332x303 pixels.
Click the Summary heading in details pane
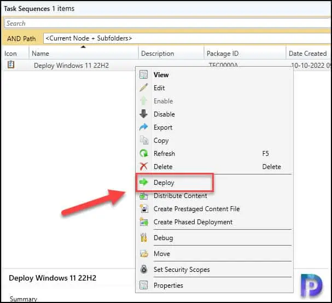click(x=24, y=299)
